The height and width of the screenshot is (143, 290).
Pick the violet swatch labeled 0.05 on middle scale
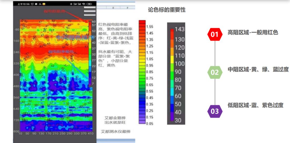point(142,122)
